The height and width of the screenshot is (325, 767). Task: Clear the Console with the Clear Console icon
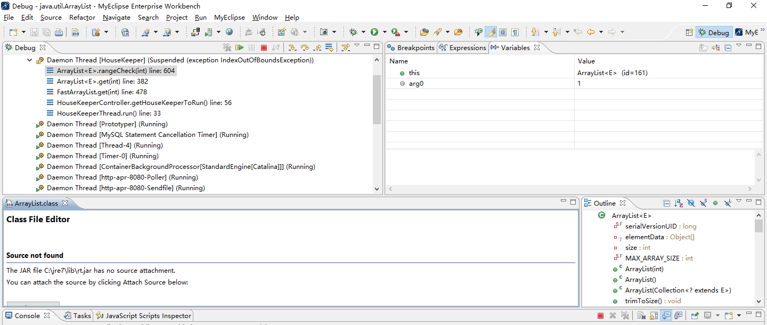(642, 315)
